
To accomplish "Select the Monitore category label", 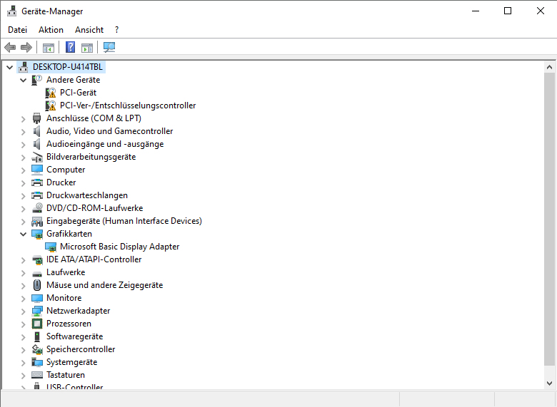I will click(x=64, y=298).
